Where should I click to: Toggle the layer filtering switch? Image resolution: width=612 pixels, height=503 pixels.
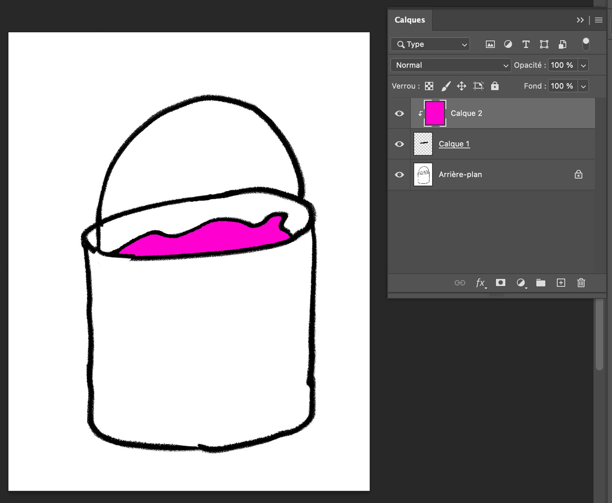pyautogui.click(x=586, y=44)
